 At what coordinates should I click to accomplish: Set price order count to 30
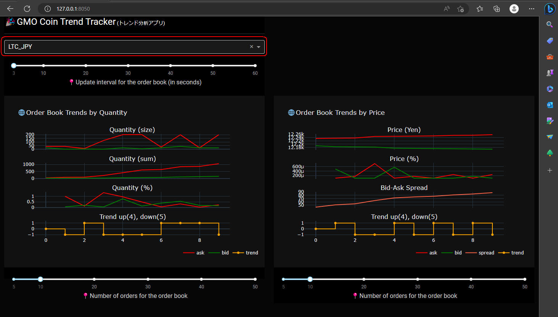click(x=418, y=279)
